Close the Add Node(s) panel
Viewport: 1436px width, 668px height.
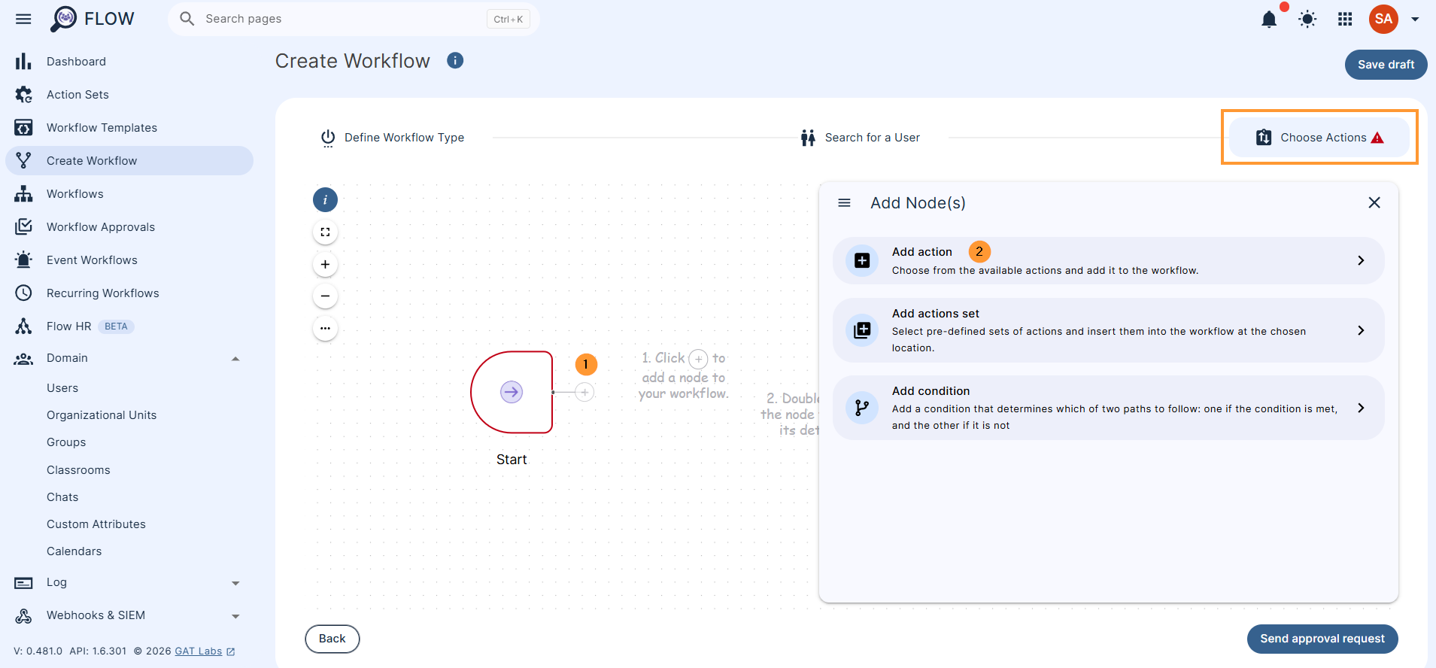[x=1374, y=202]
